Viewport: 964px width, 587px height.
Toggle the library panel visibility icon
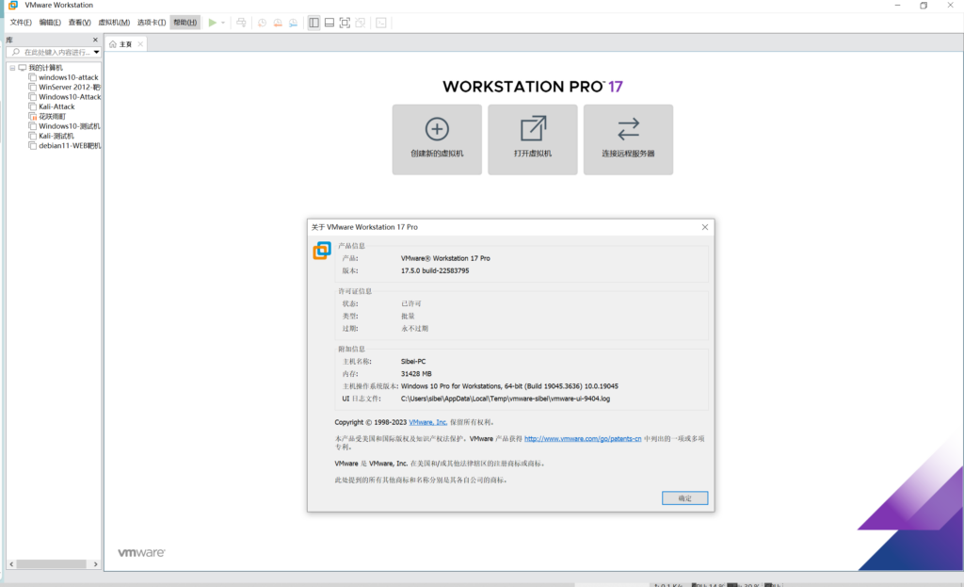(x=314, y=22)
